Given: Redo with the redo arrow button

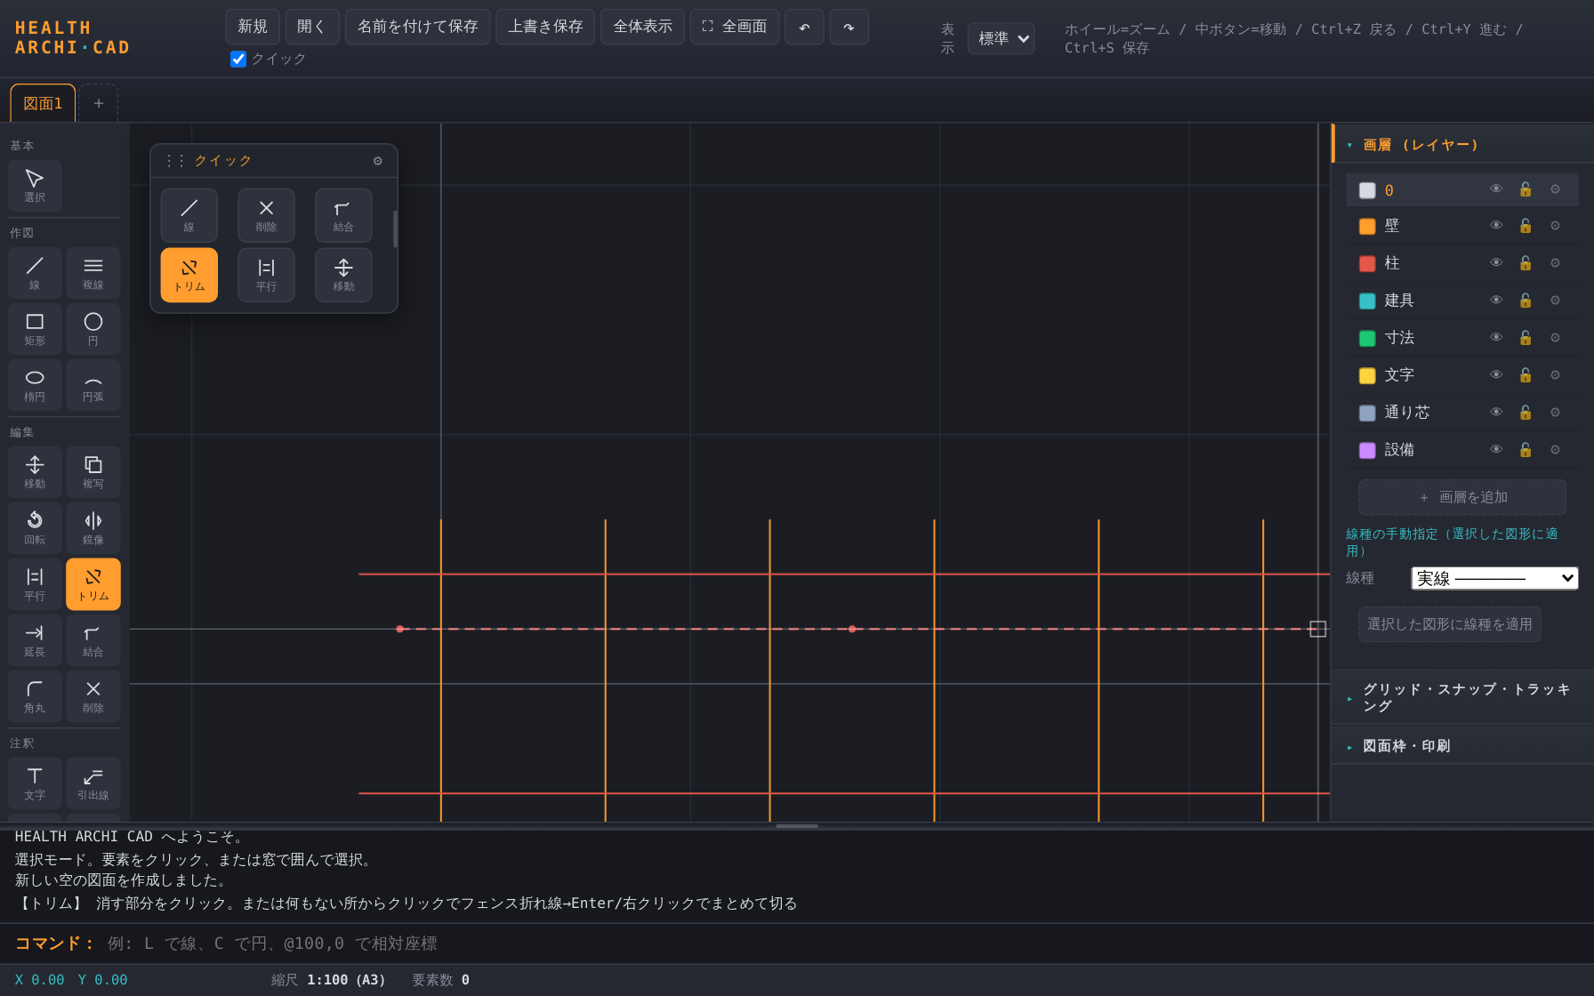Looking at the screenshot, I should pyautogui.click(x=849, y=27).
